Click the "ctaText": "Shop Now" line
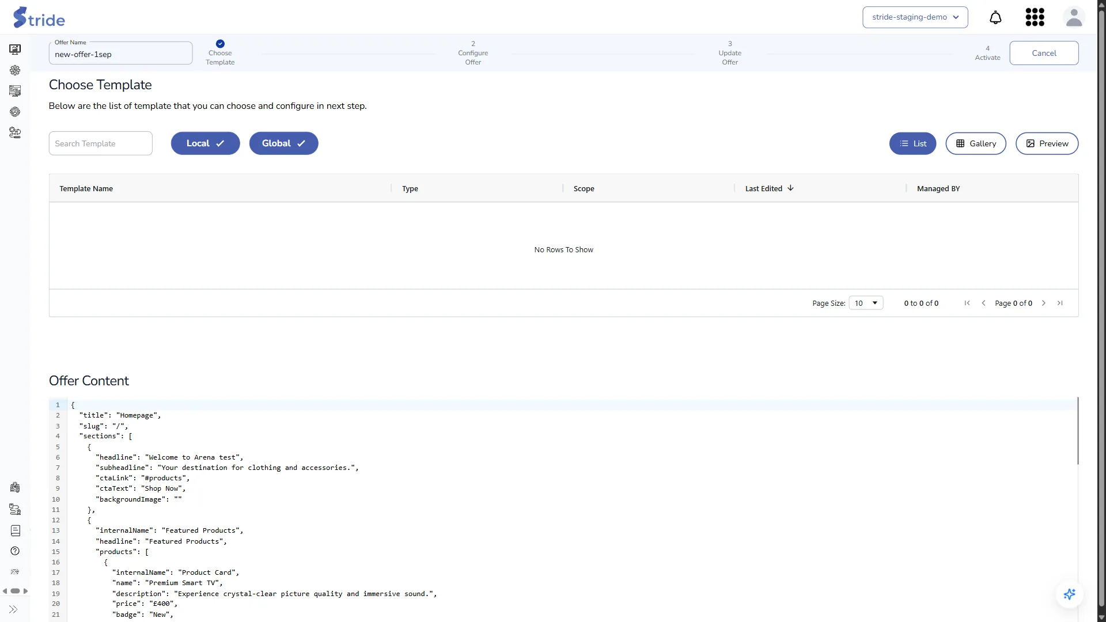This screenshot has height=622, width=1106. tap(141, 488)
